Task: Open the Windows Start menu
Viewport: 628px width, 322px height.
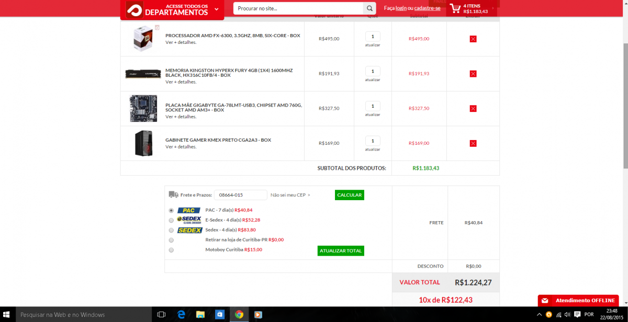Action: (7, 315)
